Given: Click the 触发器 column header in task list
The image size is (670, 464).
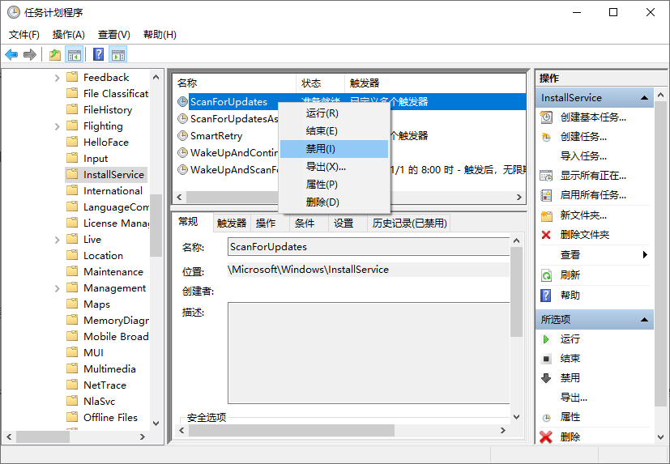Looking at the screenshot, I should [435, 83].
